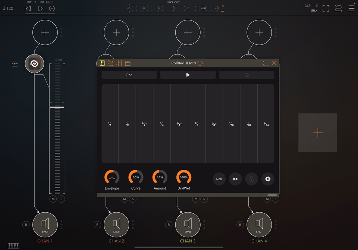This screenshot has width=358, height=250.
Task: Arm recording on CHAN 1 with R button
Action: coord(26,225)
